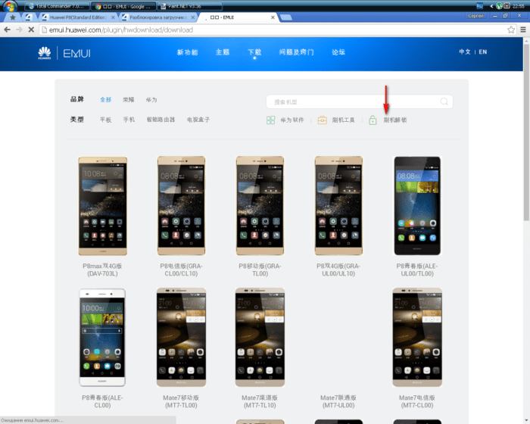Image resolution: width=530 pixels, height=424 pixels.
Task: Open pinned star tab in Chrome
Action: pos(13,17)
